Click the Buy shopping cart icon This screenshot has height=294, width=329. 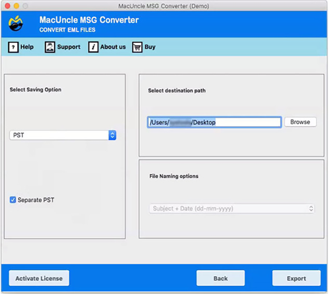(x=137, y=47)
